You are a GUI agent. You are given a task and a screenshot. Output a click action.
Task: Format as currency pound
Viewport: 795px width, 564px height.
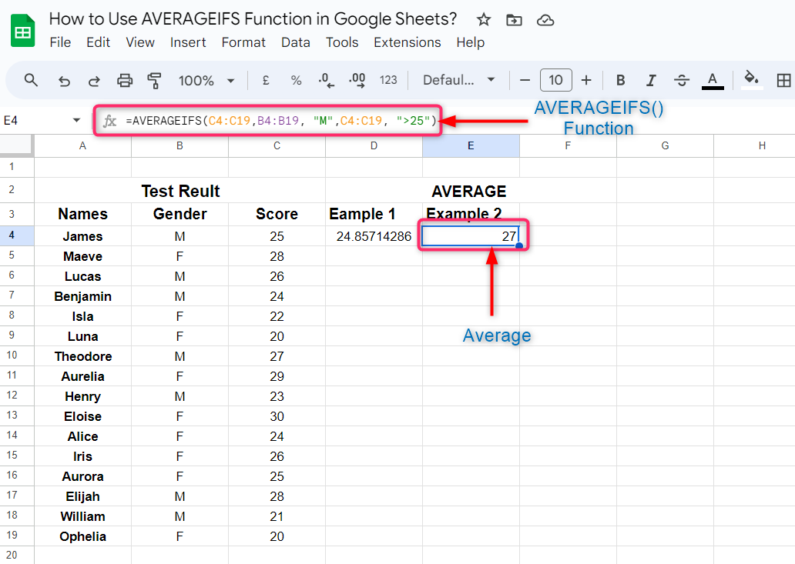(266, 80)
